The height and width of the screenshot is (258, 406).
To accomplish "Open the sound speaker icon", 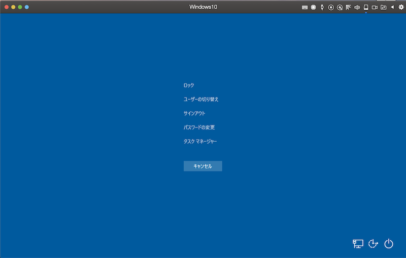I will point(357,7).
